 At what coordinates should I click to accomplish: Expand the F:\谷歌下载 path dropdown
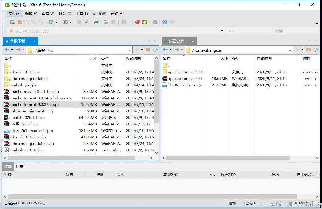click(x=130, y=50)
